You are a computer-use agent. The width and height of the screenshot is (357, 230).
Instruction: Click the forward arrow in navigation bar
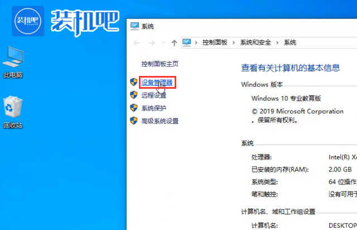152,42
